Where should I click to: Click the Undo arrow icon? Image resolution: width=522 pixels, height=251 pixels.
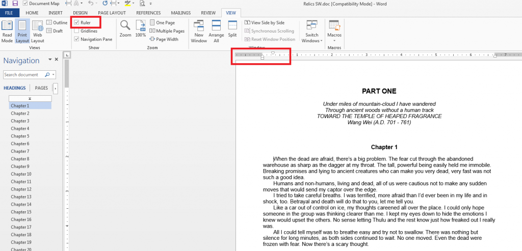pos(91,4)
